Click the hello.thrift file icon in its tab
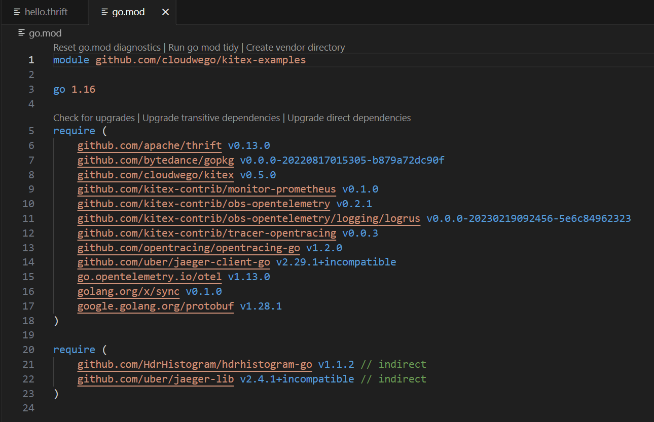The height and width of the screenshot is (422, 654). 17,12
